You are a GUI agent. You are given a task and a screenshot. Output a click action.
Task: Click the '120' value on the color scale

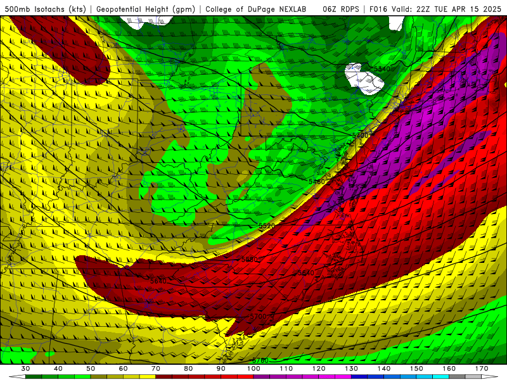tap(319, 369)
